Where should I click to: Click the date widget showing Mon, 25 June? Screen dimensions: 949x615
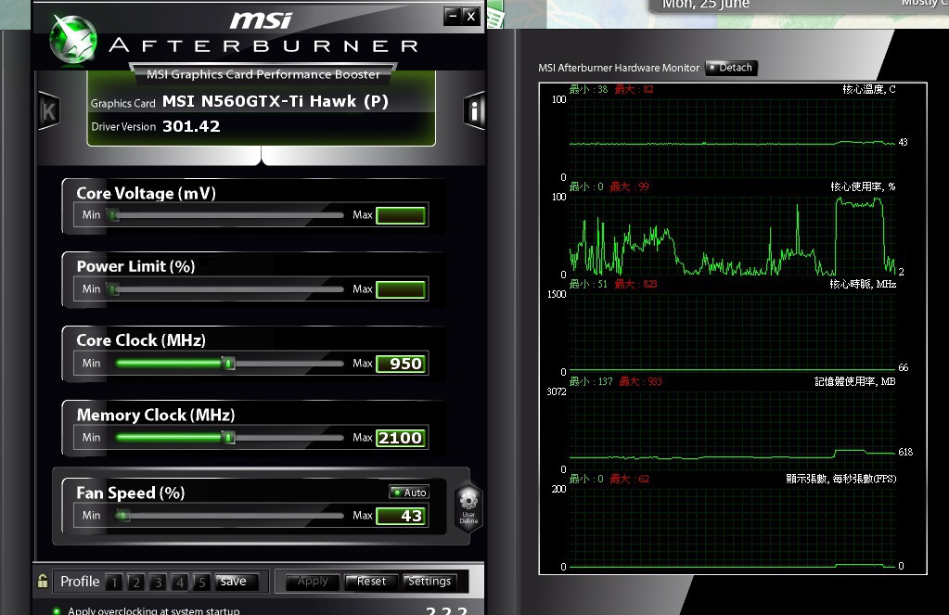pos(706,5)
